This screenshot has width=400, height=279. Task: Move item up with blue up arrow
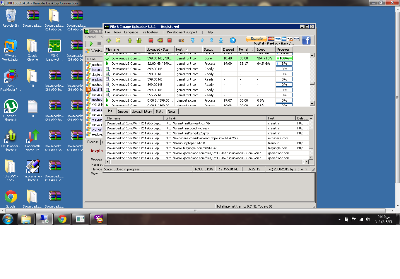point(202,40)
